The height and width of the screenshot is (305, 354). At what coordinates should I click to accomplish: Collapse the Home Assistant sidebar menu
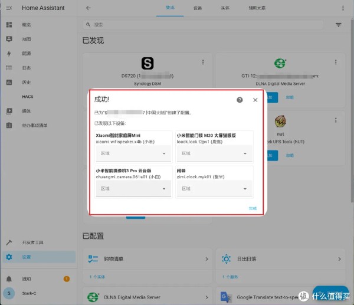pyautogui.click(x=9, y=8)
